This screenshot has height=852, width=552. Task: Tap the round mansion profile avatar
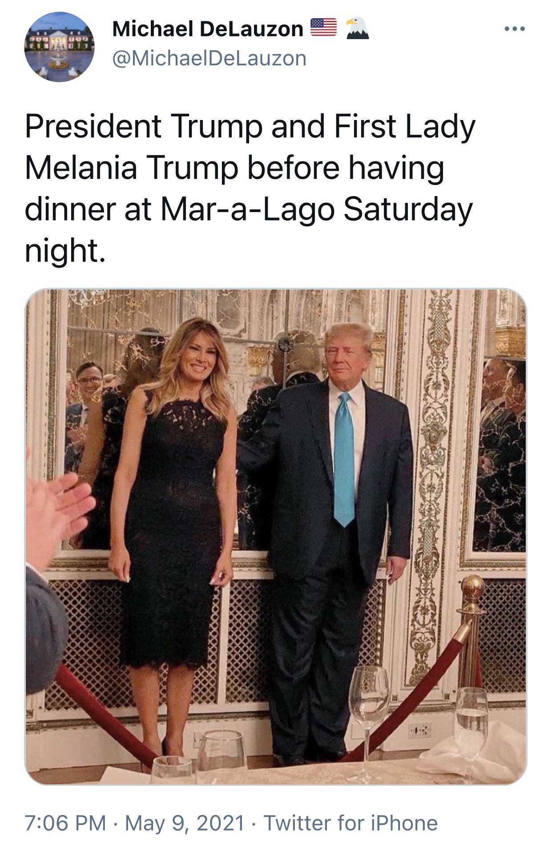[x=59, y=47]
